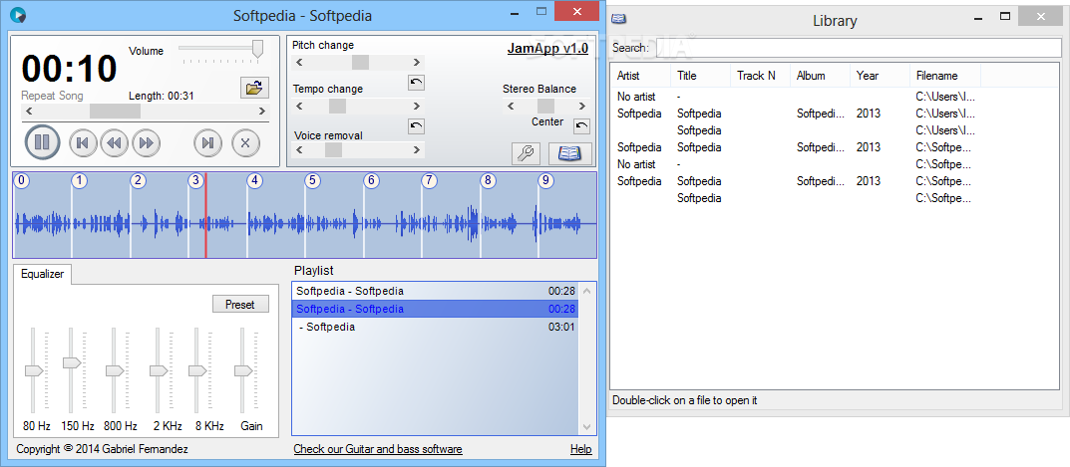This screenshot has width=1070, height=467.
Task: Click marker 0 on the waveform
Action: coord(22,180)
